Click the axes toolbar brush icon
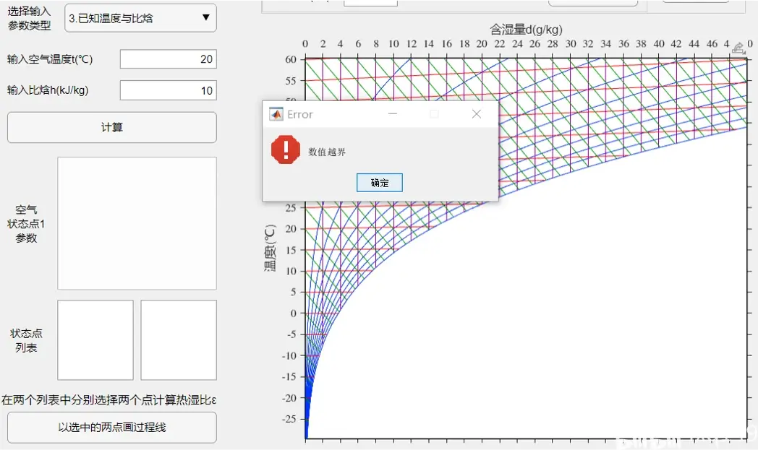The image size is (758, 450). [x=738, y=48]
